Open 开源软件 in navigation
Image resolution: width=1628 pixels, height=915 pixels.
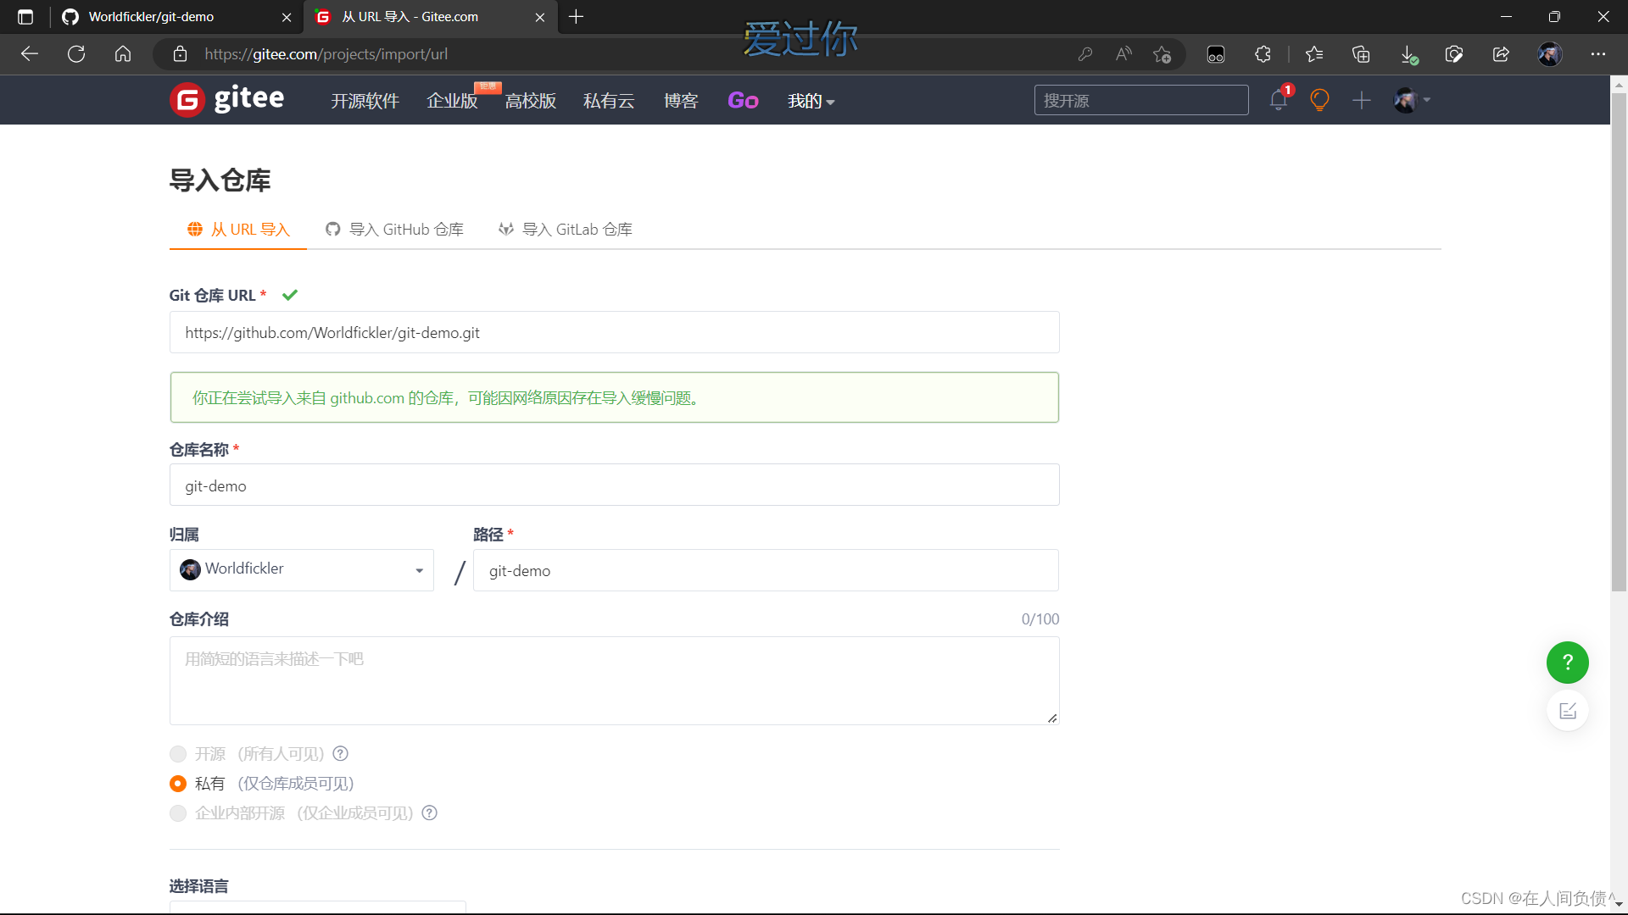click(365, 101)
